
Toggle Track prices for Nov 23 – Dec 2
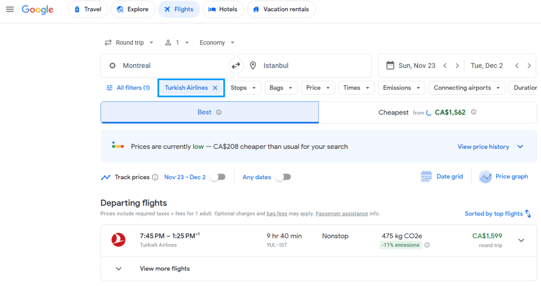(218, 177)
